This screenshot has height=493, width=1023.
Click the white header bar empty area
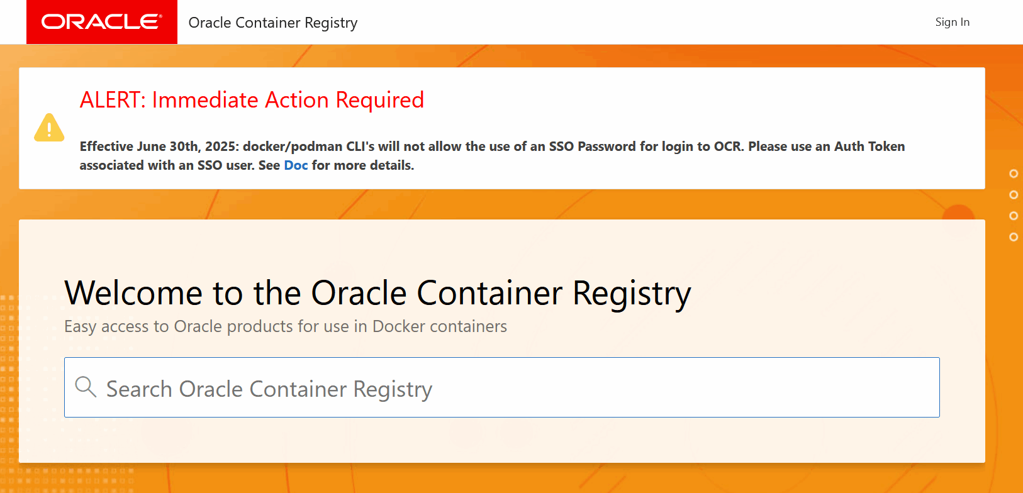click(629, 22)
